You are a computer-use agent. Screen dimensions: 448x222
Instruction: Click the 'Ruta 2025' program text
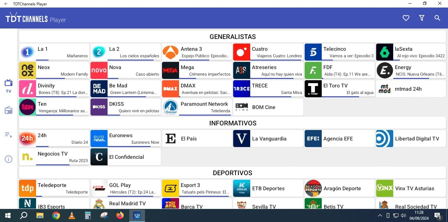[x=78, y=161]
